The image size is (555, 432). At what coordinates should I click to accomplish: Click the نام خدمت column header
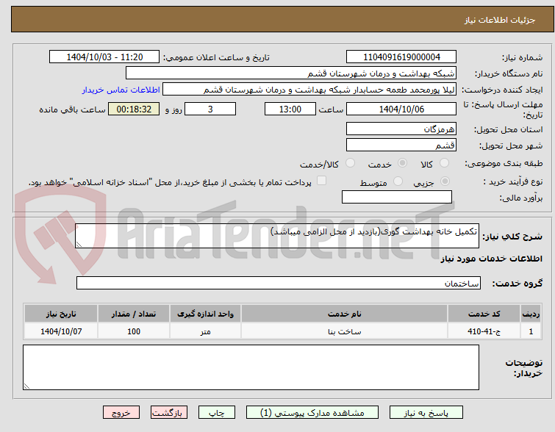(345, 314)
